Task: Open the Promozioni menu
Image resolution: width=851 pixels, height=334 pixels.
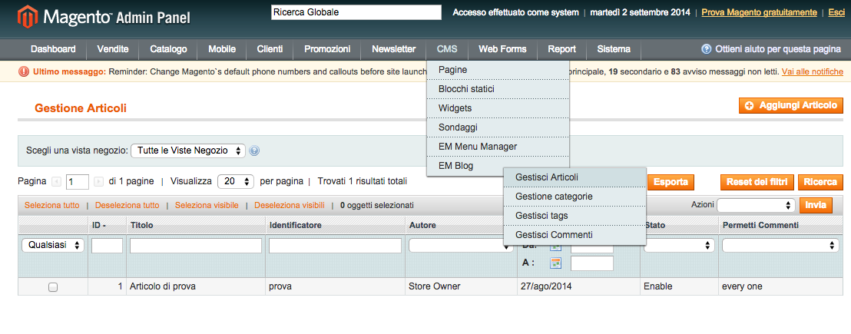Action: [x=327, y=49]
